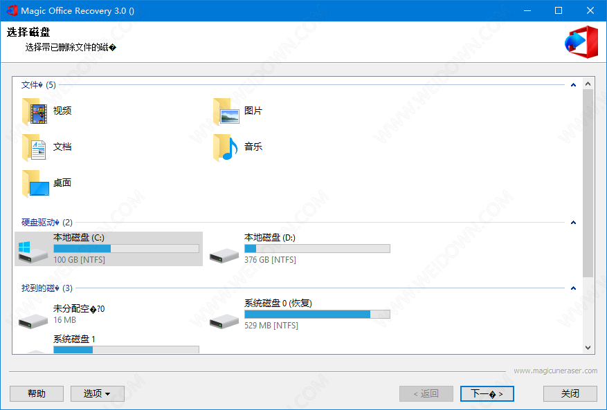Click the 系统磁盘 0 (恢复) usage bar

coord(317,314)
